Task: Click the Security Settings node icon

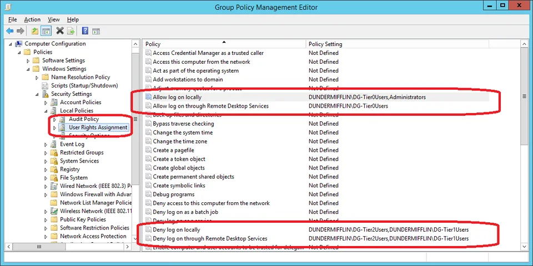Action: (x=45, y=94)
